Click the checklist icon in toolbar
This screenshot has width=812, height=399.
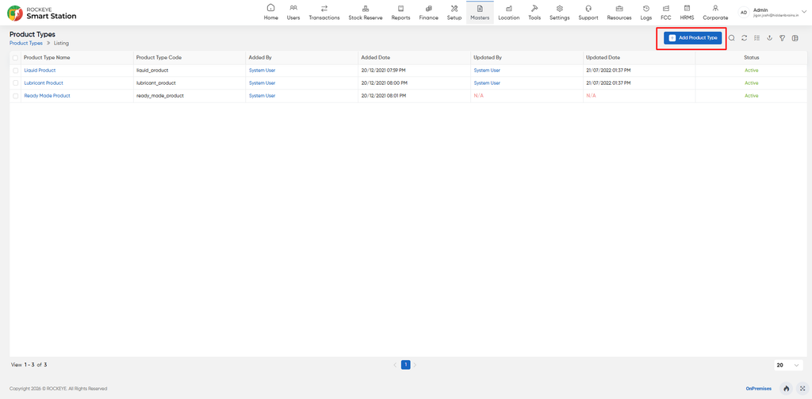click(756, 38)
